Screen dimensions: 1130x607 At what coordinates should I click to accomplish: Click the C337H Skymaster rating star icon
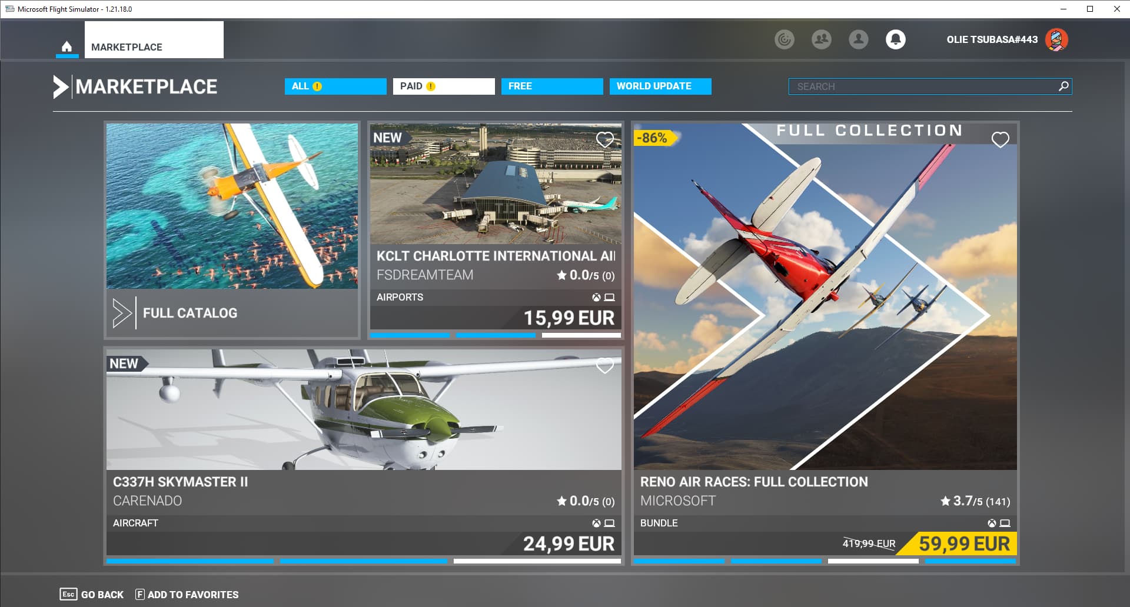[562, 501]
